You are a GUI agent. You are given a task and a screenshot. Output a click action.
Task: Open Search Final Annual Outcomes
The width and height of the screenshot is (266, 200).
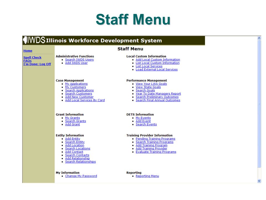pos(158,100)
